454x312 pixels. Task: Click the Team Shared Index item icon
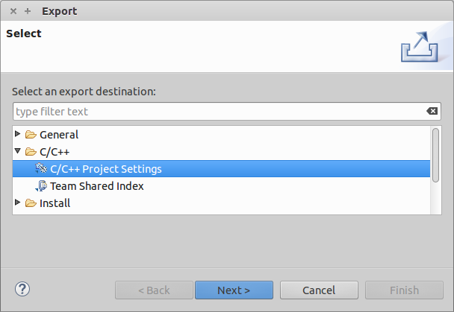(41, 186)
